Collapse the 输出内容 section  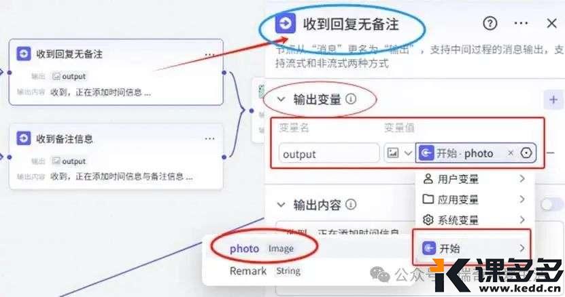pos(281,205)
